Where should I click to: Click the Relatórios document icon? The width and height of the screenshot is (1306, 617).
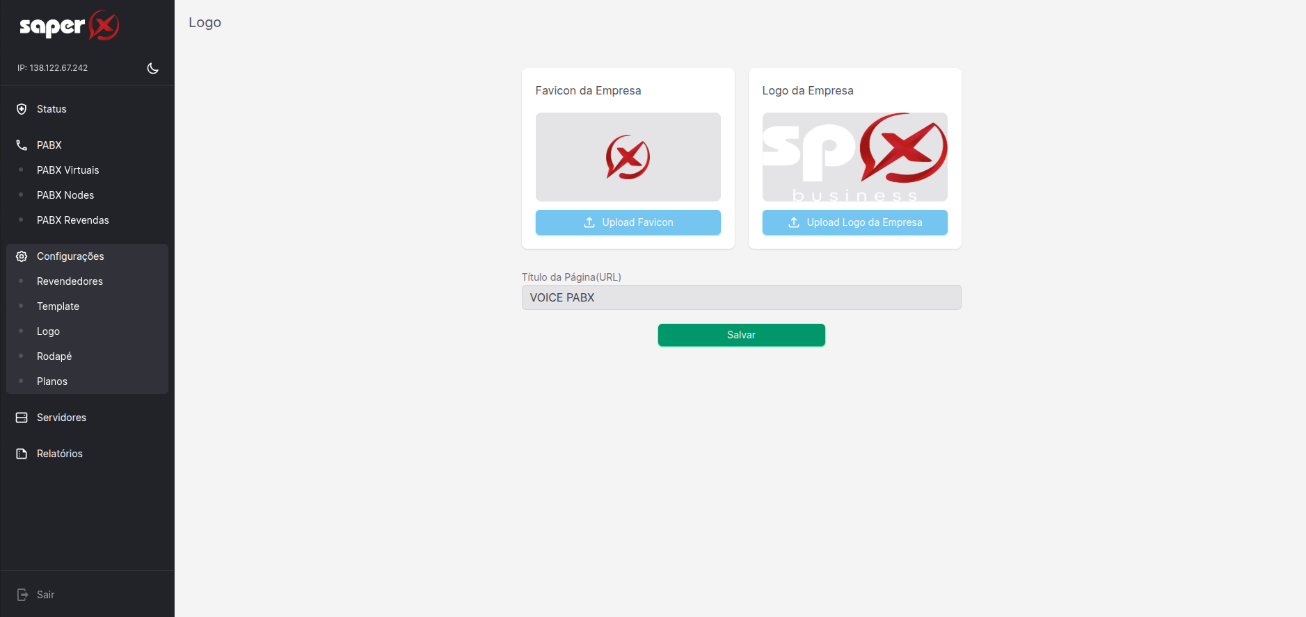tap(22, 454)
